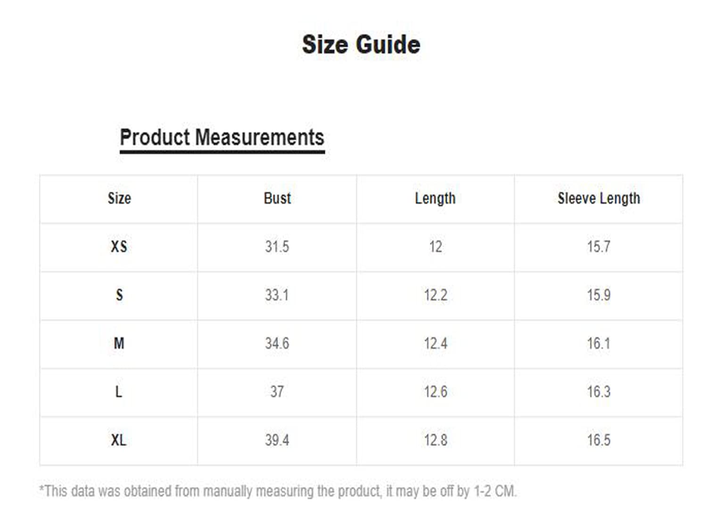The width and height of the screenshot is (707, 518).
Task: Click the Length column header
Action: coord(435,198)
